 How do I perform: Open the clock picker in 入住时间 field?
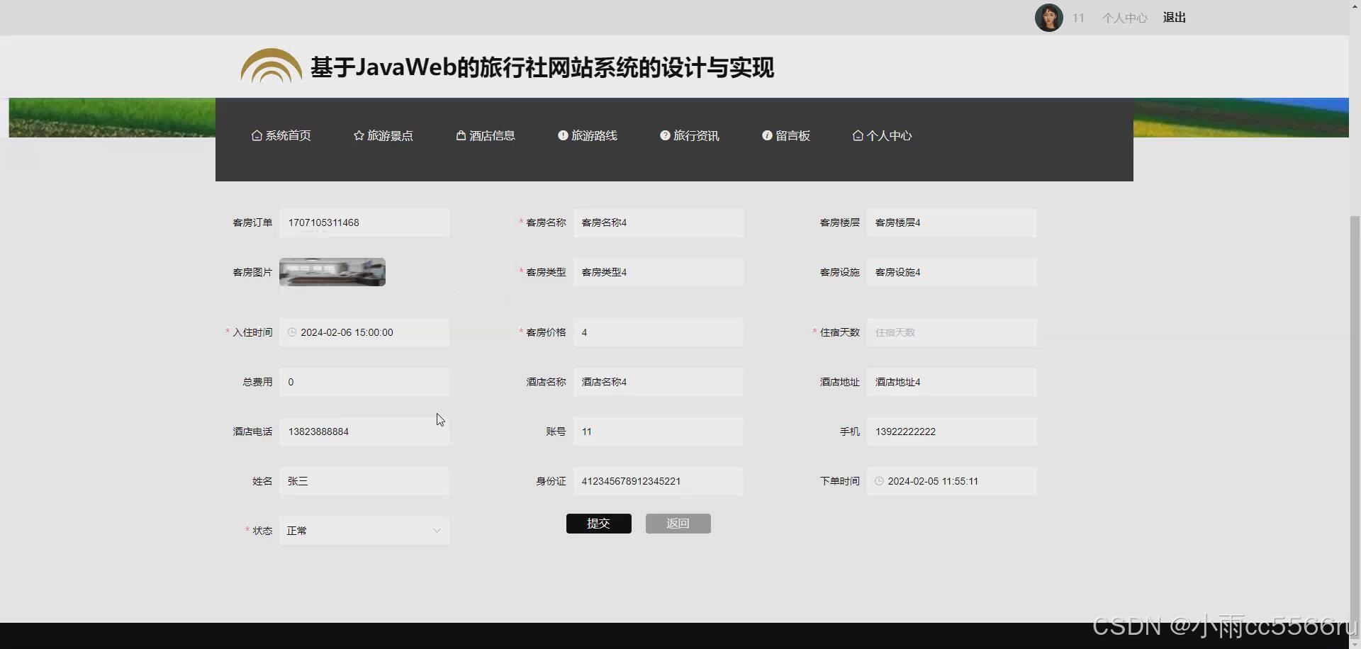point(291,332)
